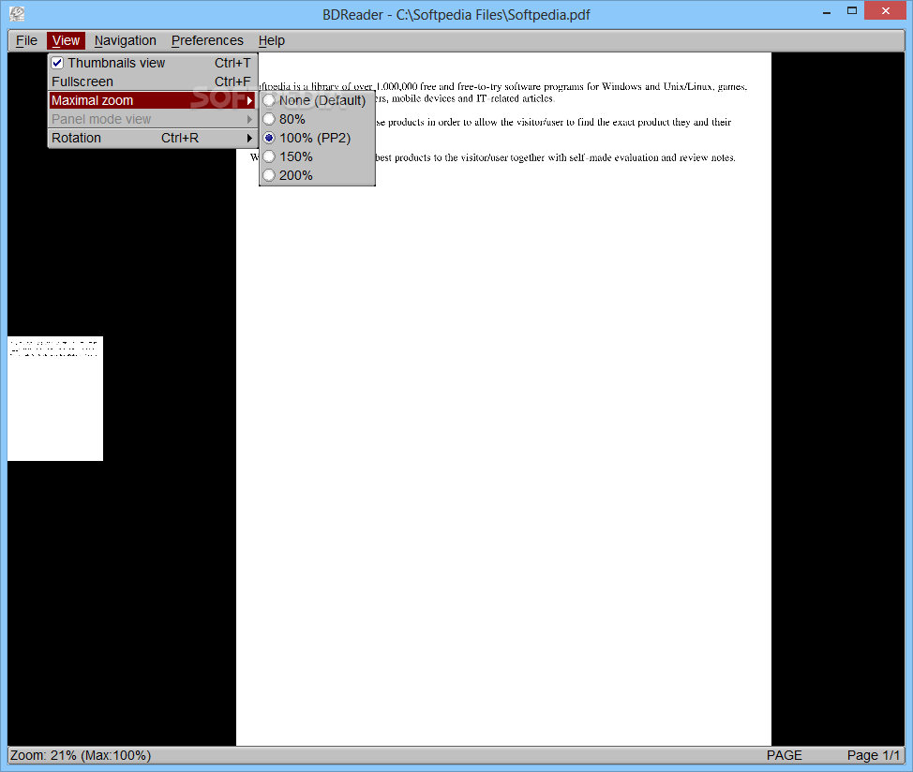Select the 150% maximal zoom option
This screenshot has width=913, height=772.
(x=318, y=156)
